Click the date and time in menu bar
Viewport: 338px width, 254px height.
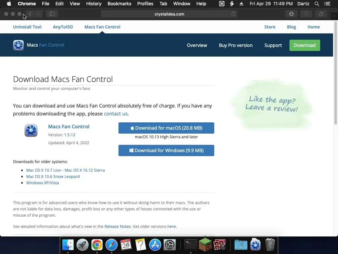tap(271, 4)
